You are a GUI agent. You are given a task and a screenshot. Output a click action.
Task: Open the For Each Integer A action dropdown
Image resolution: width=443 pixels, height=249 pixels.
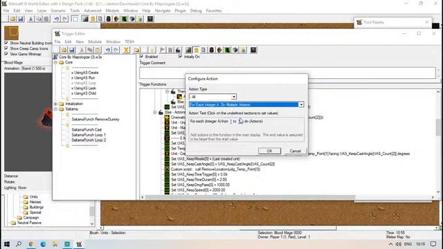tap(301, 104)
